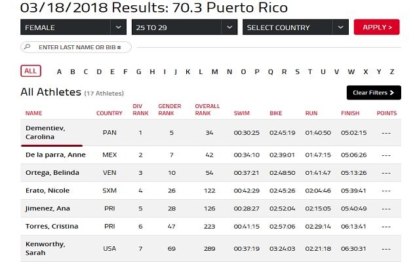The image size is (413, 262).
Task: Open the FEMALE gender dropdown
Action: [73, 28]
